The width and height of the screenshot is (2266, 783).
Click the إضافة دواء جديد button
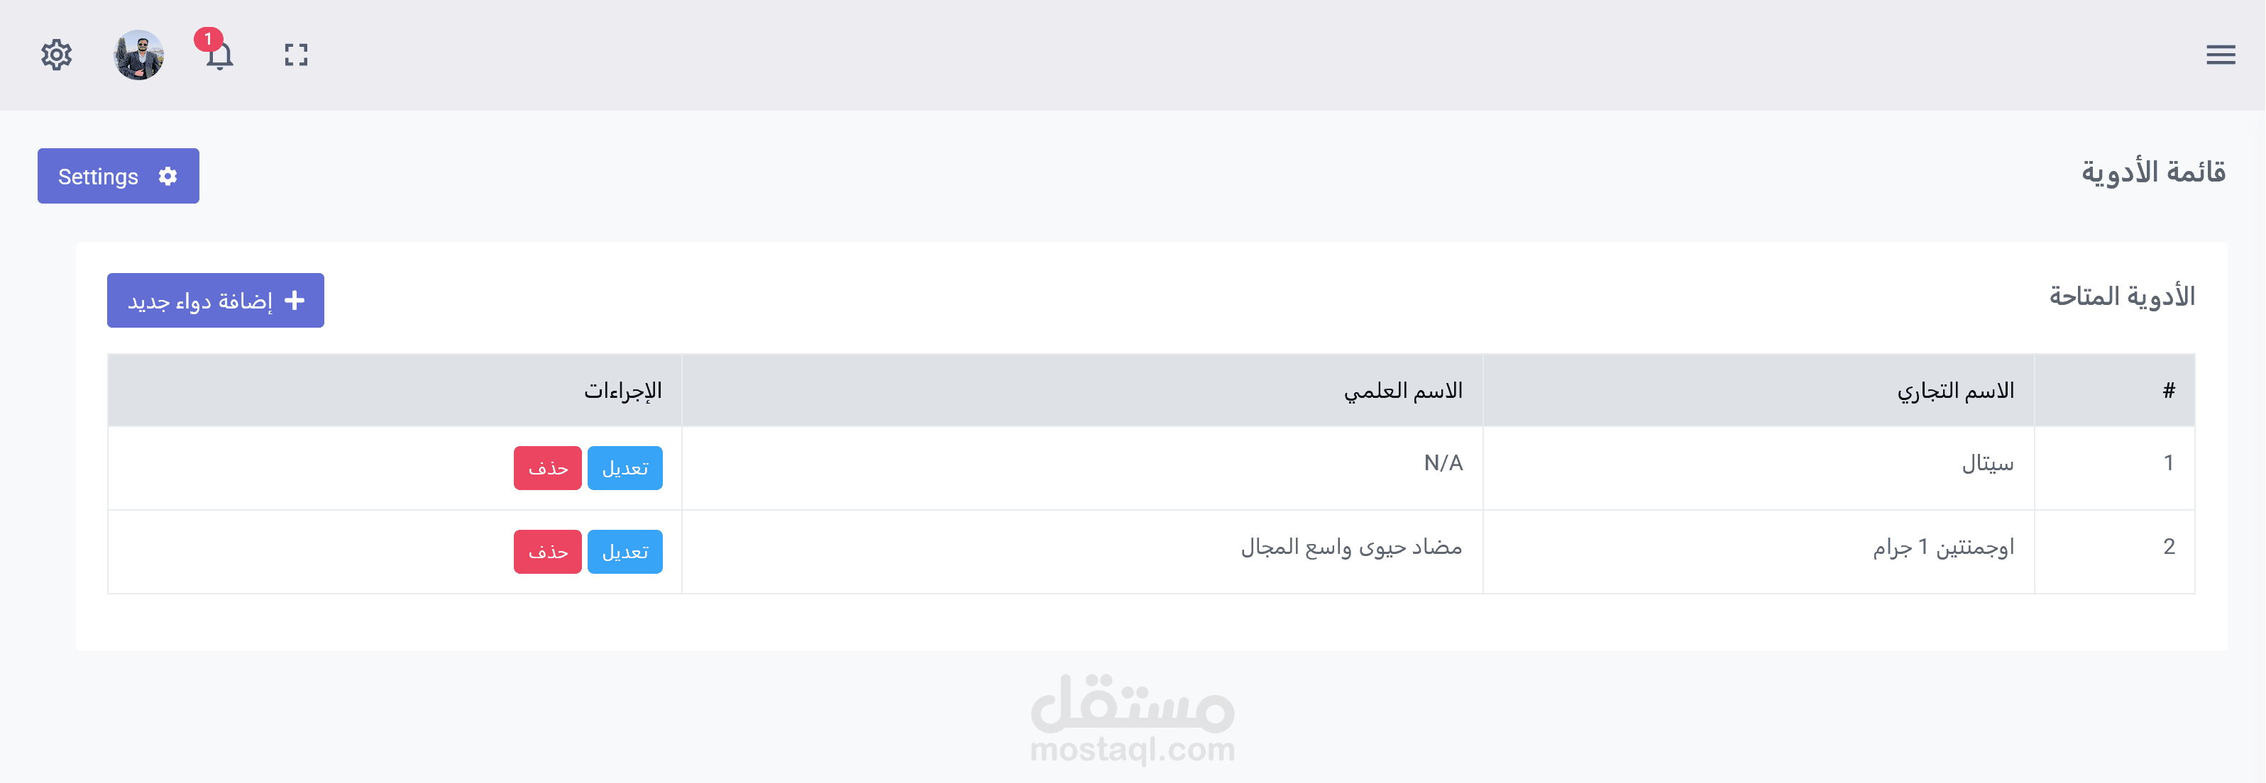coord(216,301)
